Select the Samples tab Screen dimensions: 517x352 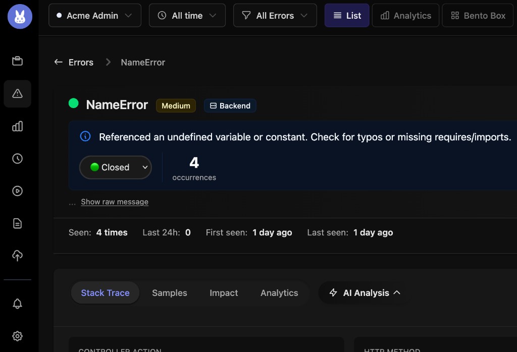(x=170, y=292)
